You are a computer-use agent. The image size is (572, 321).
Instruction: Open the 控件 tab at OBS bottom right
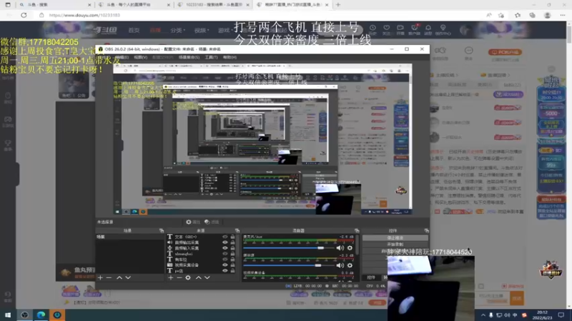(x=371, y=277)
